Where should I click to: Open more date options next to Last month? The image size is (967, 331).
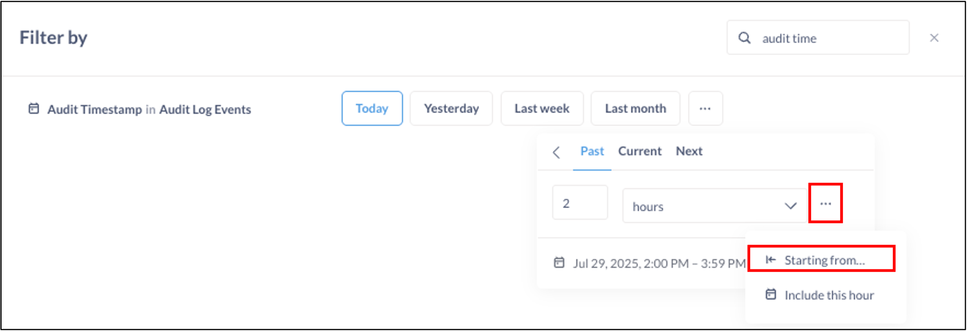click(705, 108)
